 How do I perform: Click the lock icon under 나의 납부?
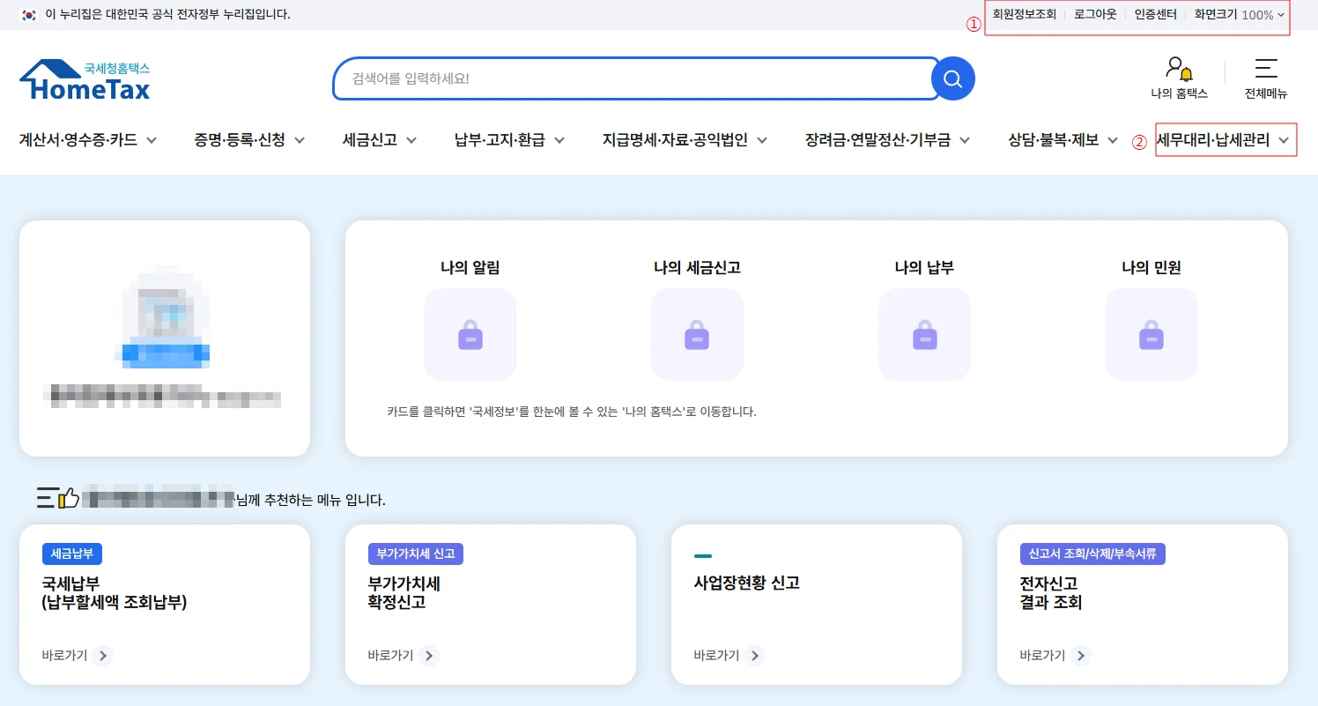click(924, 335)
